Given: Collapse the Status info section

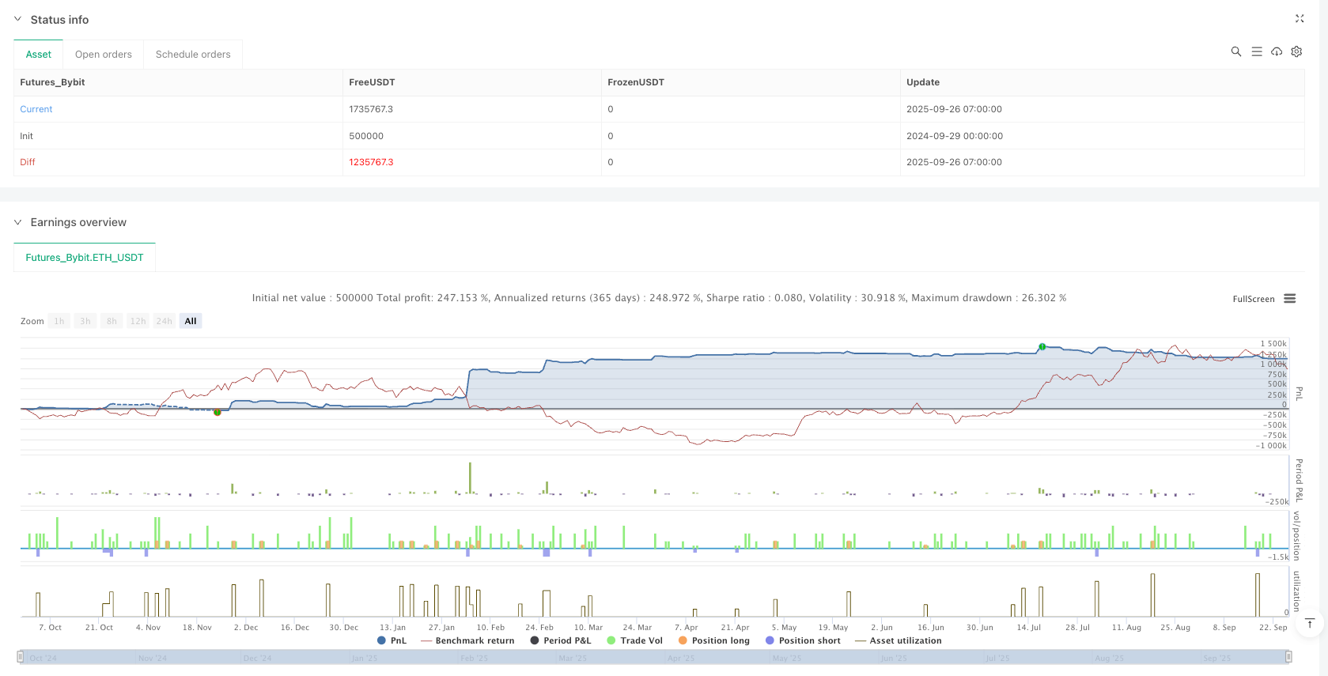Looking at the screenshot, I should (18, 19).
